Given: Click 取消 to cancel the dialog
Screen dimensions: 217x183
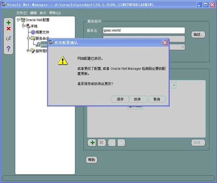Looking at the screenshot, I should click(x=157, y=99).
